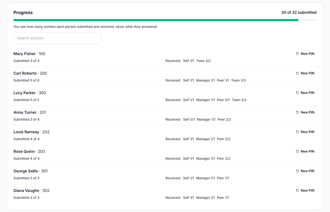Screen dimensions: 330x212
Task: Generate a New PIN for Rose Quinn
Action: click(x=305, y=151)
